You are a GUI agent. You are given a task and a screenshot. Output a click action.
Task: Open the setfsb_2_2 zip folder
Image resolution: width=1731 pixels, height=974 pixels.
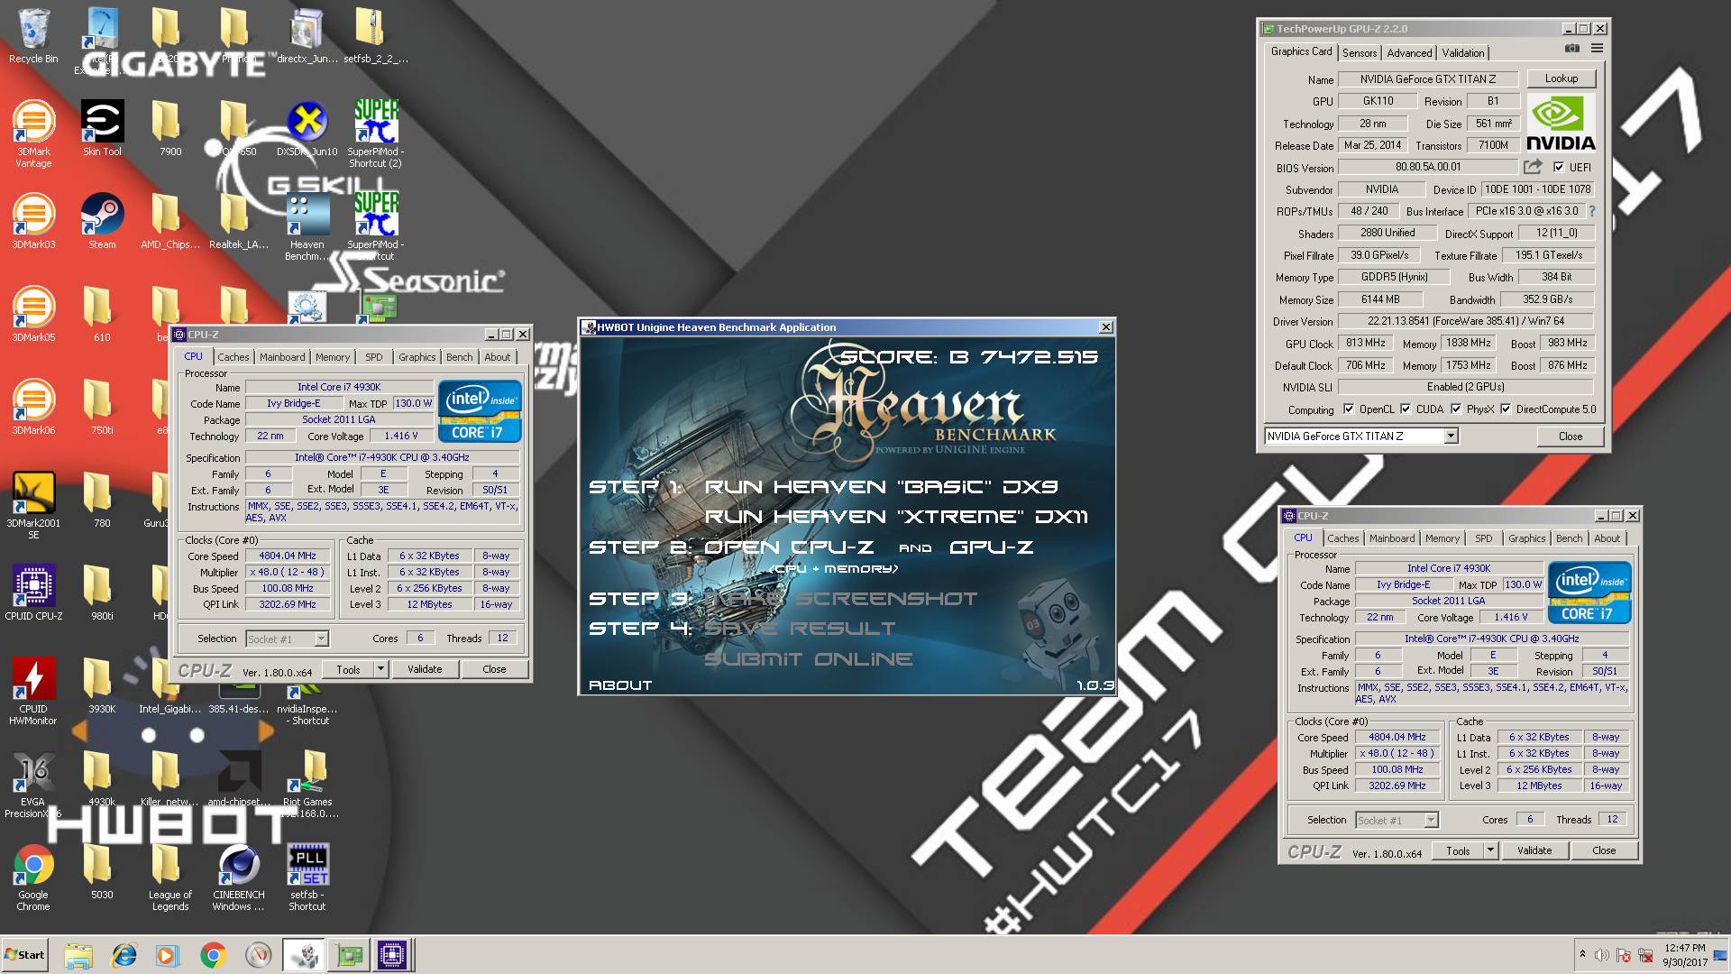(376, 36)
